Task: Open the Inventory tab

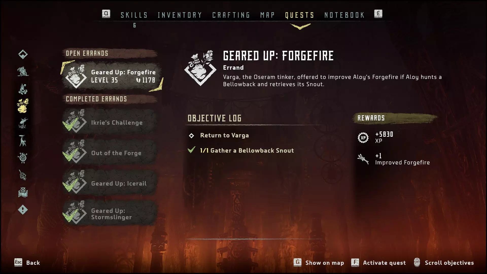Action: tap(180, 15)
